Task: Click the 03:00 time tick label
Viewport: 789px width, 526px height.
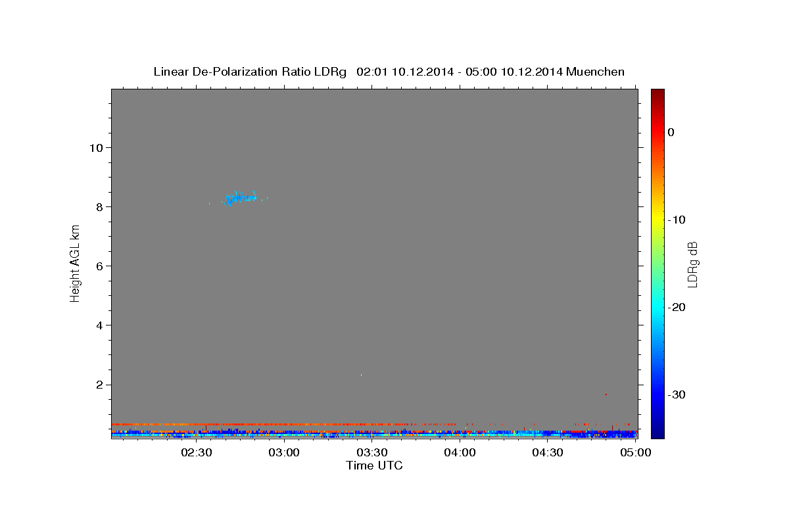Action: [284, 452]
